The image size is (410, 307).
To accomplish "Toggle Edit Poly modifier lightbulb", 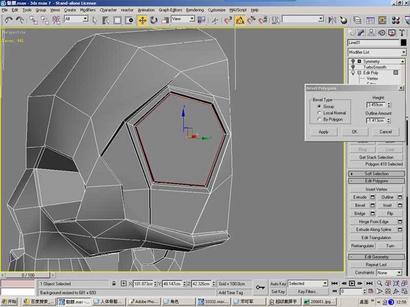I will pyautogui.click(x=353, y=73).
